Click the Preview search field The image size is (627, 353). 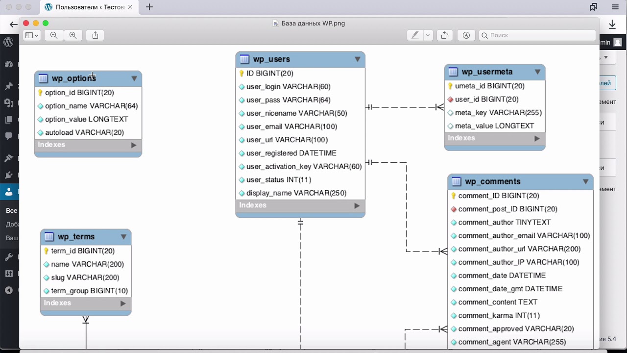537,35
